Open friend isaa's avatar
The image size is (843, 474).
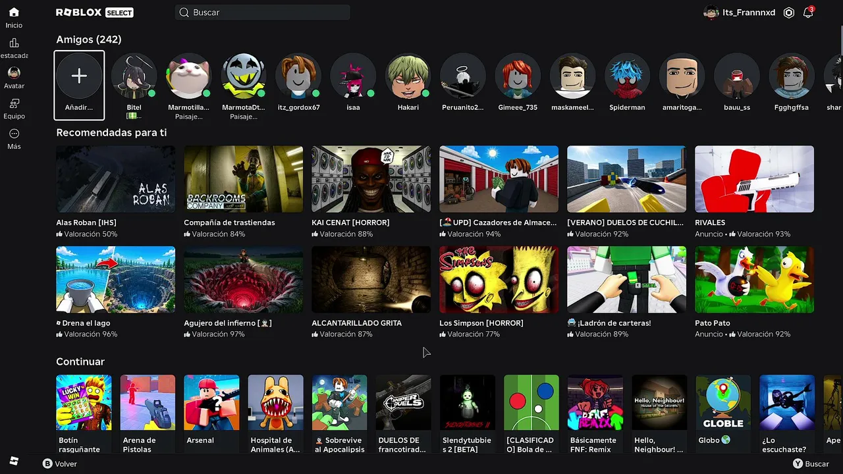pos(353,76)
